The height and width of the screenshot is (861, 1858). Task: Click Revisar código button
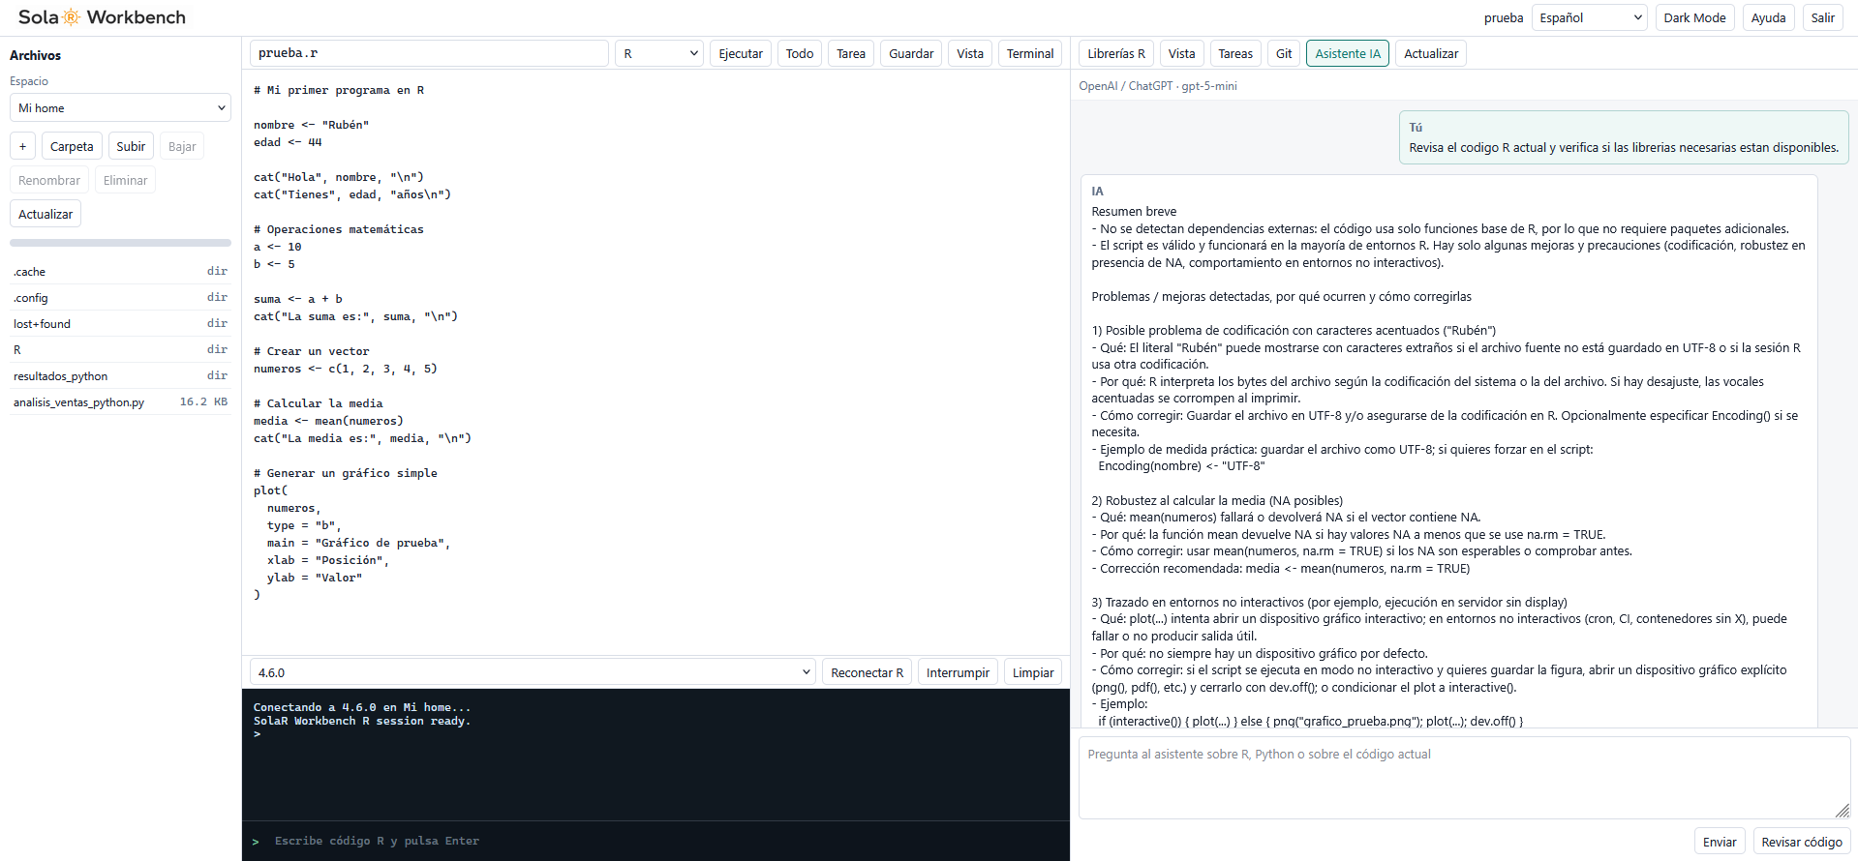(1802, 842)
